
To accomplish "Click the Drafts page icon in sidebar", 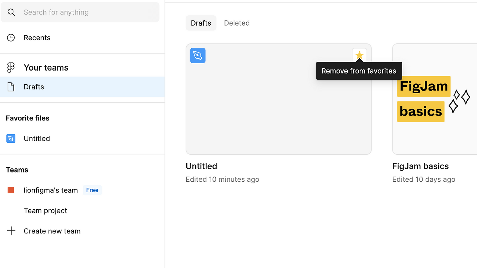I will coord(11,87).
